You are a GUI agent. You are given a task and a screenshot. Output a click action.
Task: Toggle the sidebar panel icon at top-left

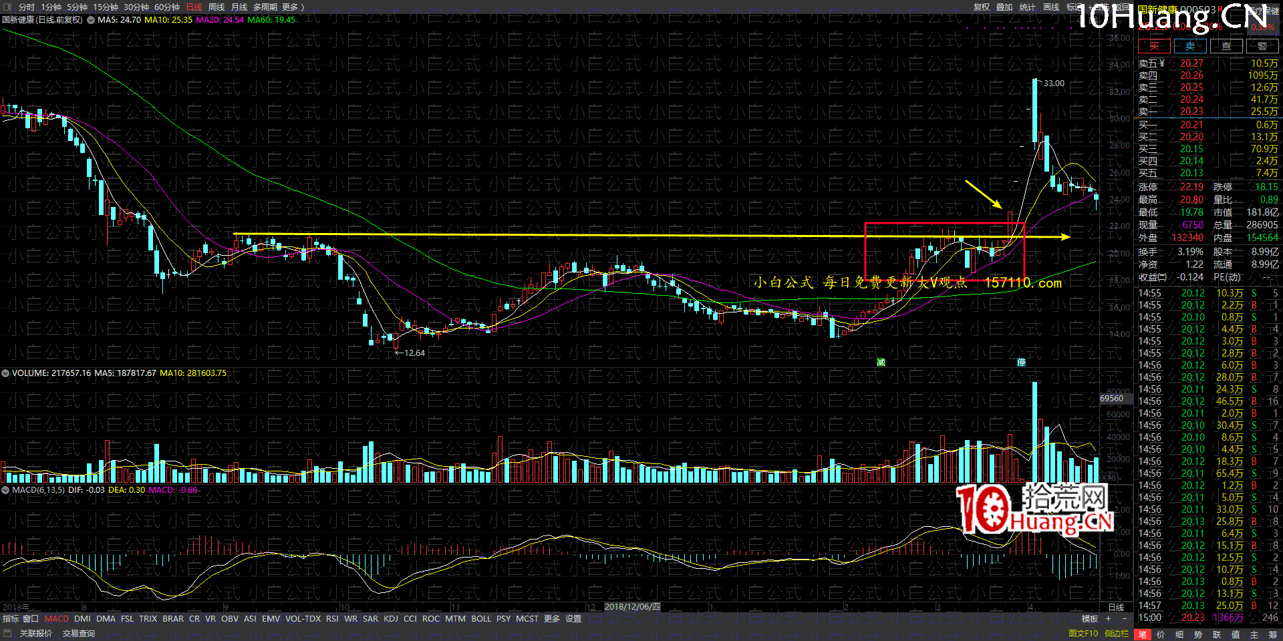7,7
